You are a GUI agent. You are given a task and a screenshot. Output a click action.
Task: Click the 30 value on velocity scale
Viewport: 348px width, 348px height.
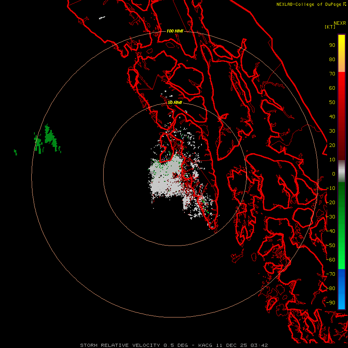coord(332,131)
